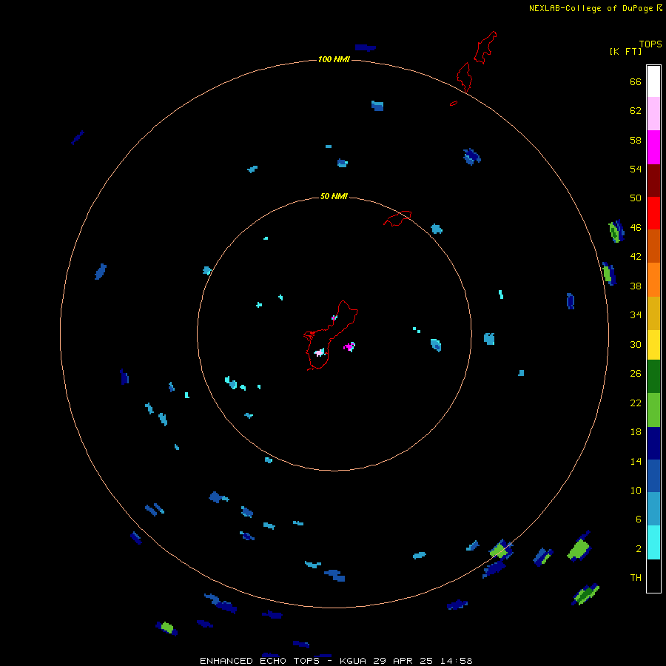Viewport: 666px width, 666px height.
Task: Pick the bright yellow legend swatch
Action: click(653, 345)
